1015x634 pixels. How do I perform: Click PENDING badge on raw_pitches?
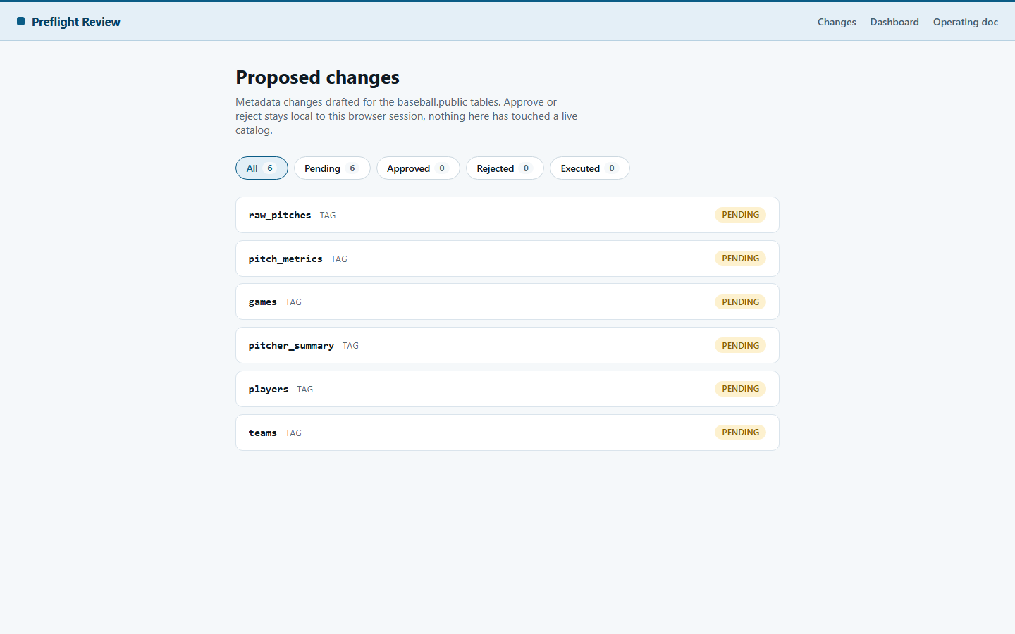[x=740, y=215]
